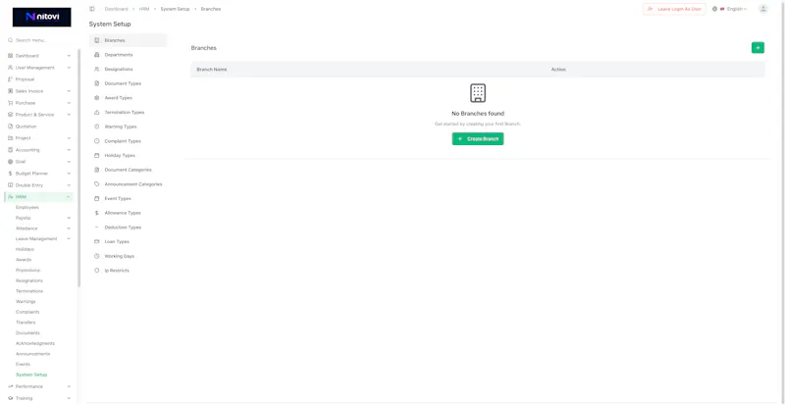Expand the Product & Service chevron
This screenshot has height=405, width=785.
(x=69, y=115)
